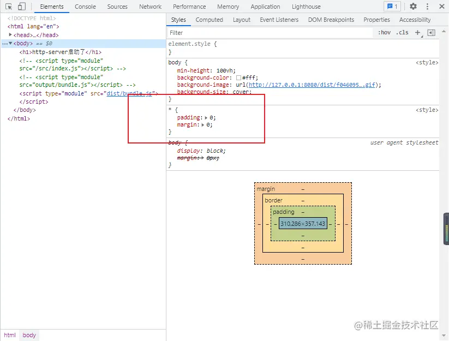Image resolution: width=449 pixels, height=341 pixels.
Task: Open the <style> source link of body rule
Action: 427,62
